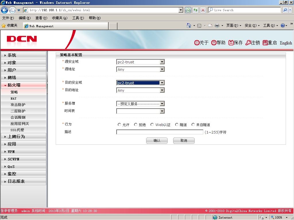The image size is (294, 220).
Task: Open the 编辑(E) menu
Action: pos(25,18)
